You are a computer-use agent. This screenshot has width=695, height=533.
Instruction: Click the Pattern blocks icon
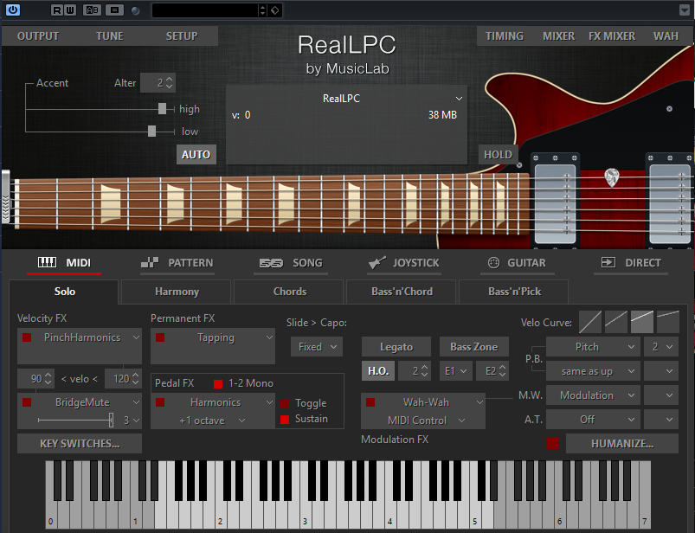pyautogui.click(x=150, y=262)
